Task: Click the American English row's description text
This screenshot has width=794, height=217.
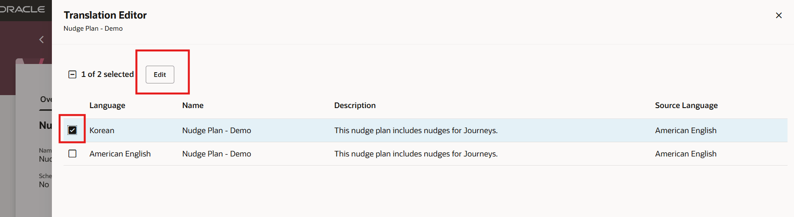Action: coord(416,154)
